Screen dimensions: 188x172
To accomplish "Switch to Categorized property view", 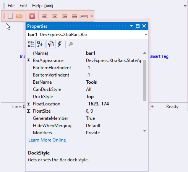I will click(x=31, y=44).
